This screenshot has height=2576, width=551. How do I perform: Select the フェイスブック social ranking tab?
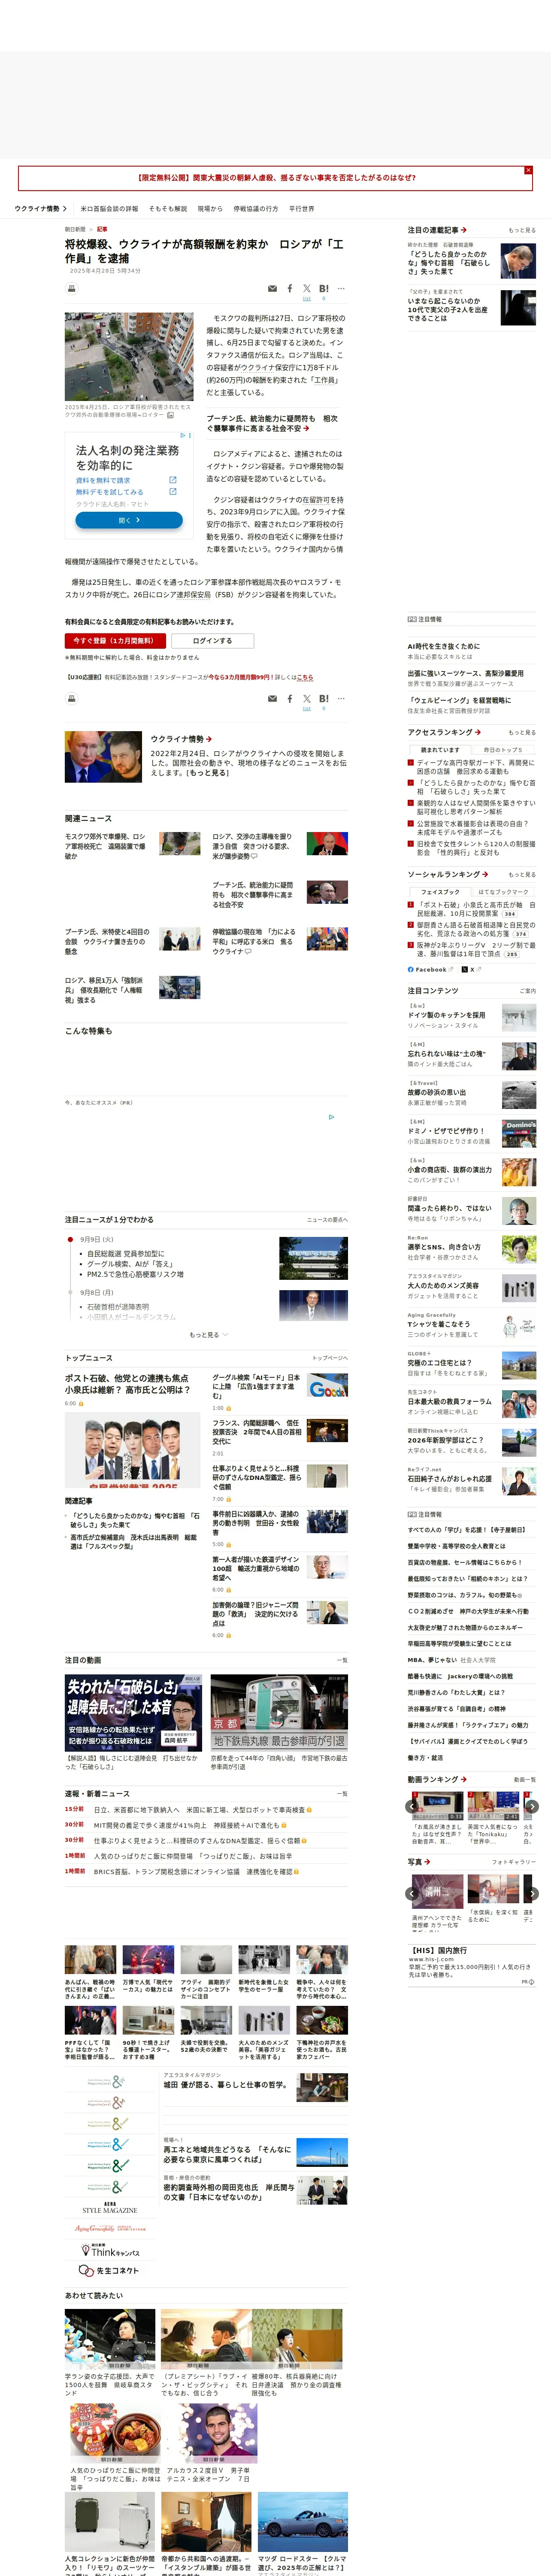[x=440, y=892]
